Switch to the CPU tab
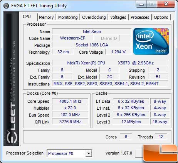 point(27,16)
